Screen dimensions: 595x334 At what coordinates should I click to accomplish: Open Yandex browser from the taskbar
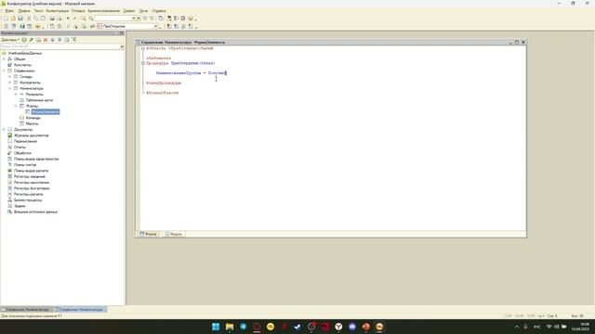(x=338, y=327)
